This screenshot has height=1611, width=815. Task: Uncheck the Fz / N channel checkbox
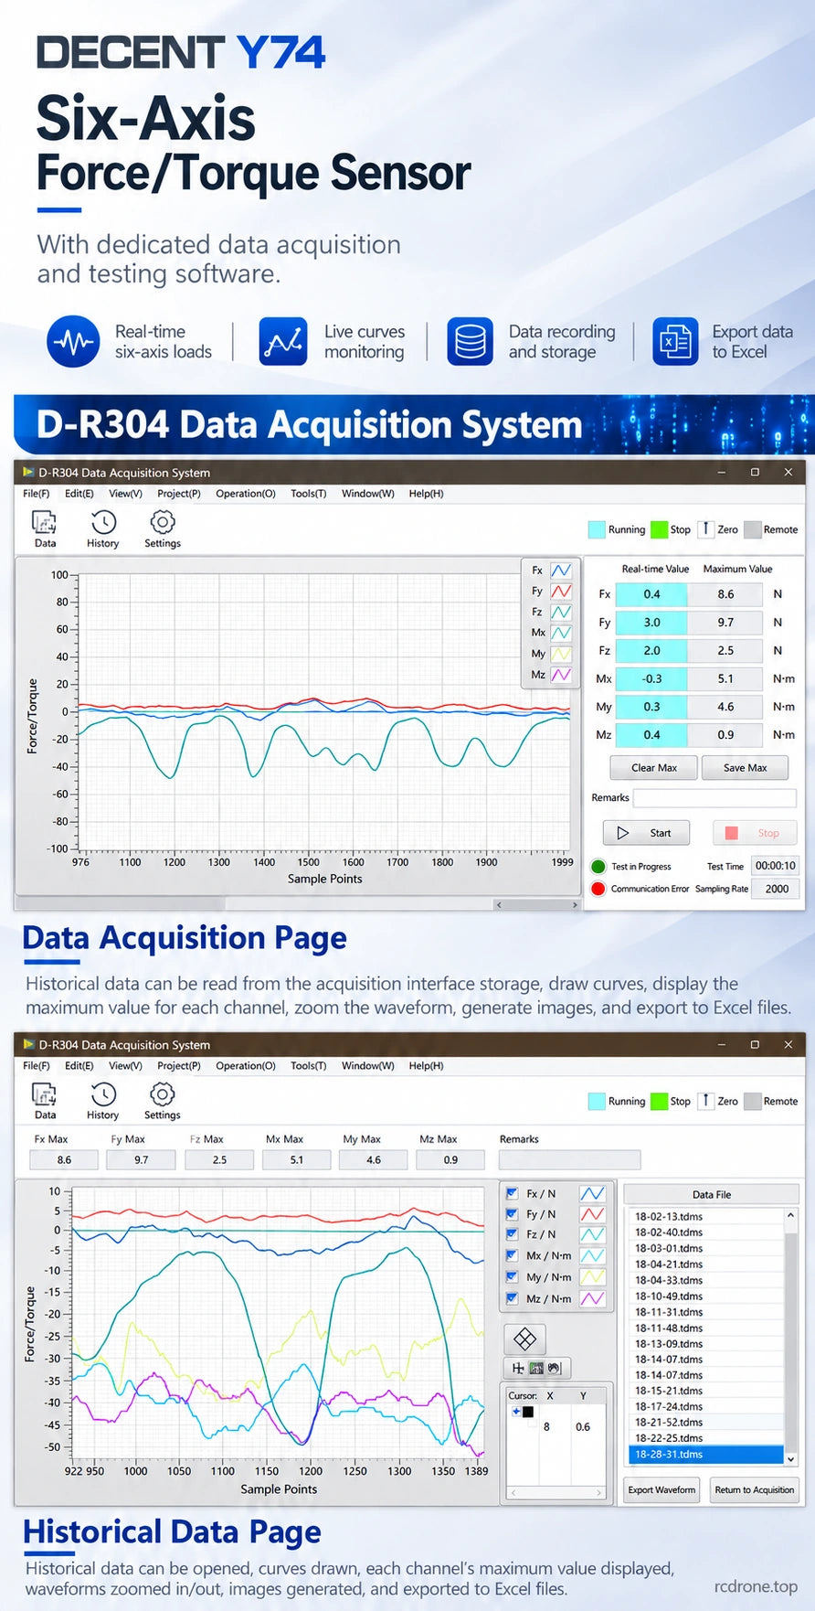click(512, 1234)
